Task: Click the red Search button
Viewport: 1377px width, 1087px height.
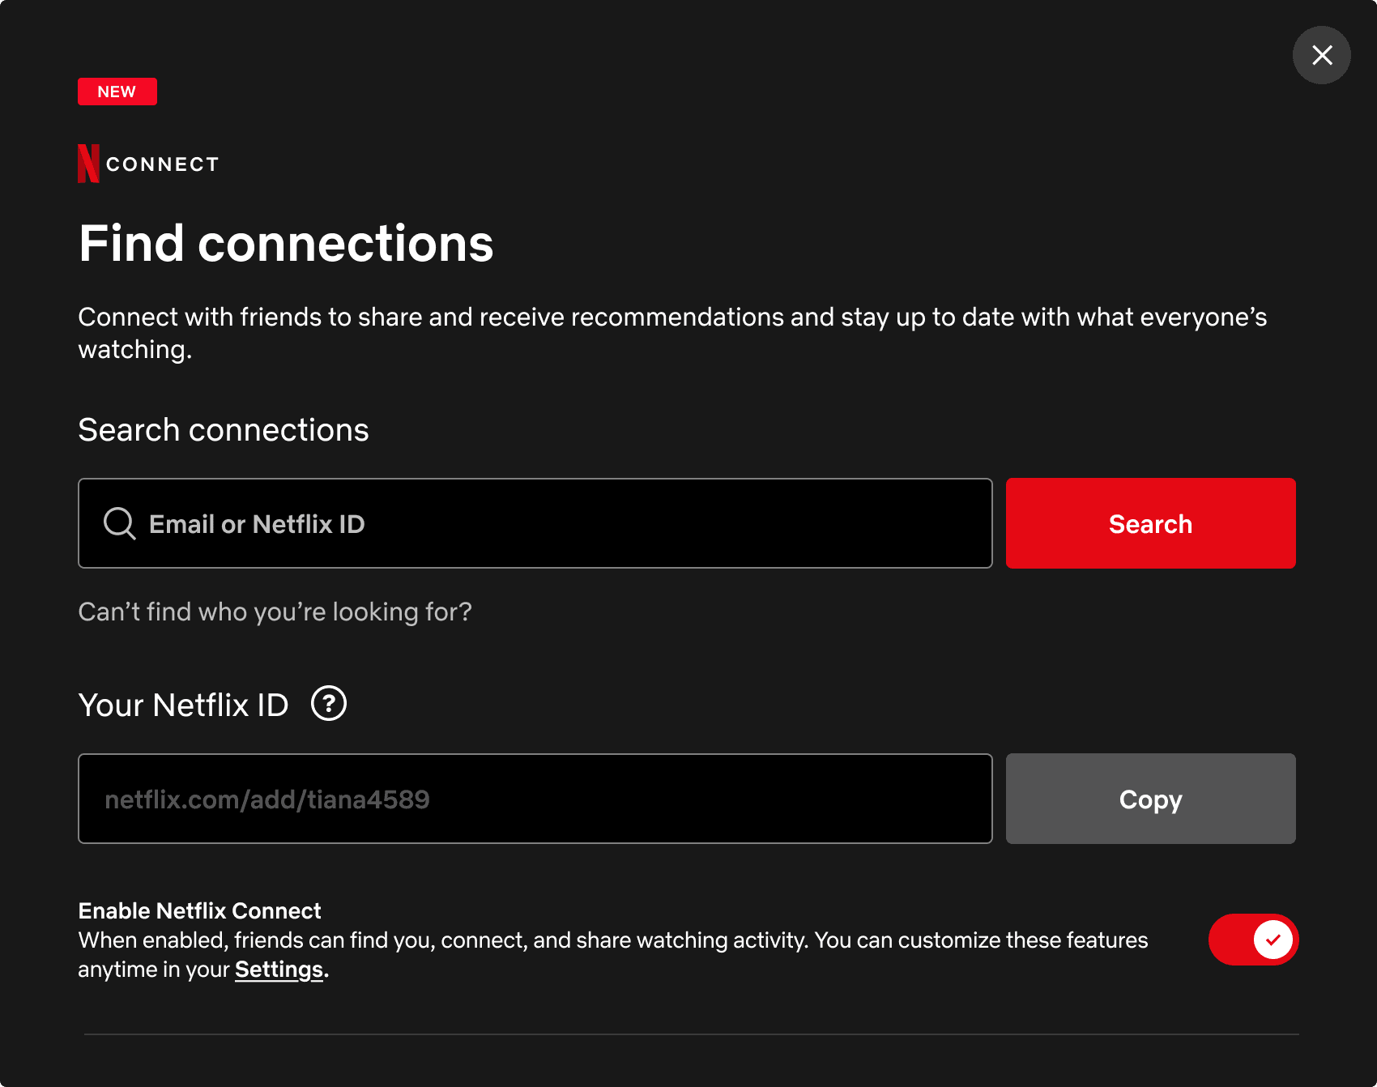Action: coord(1150,523)
